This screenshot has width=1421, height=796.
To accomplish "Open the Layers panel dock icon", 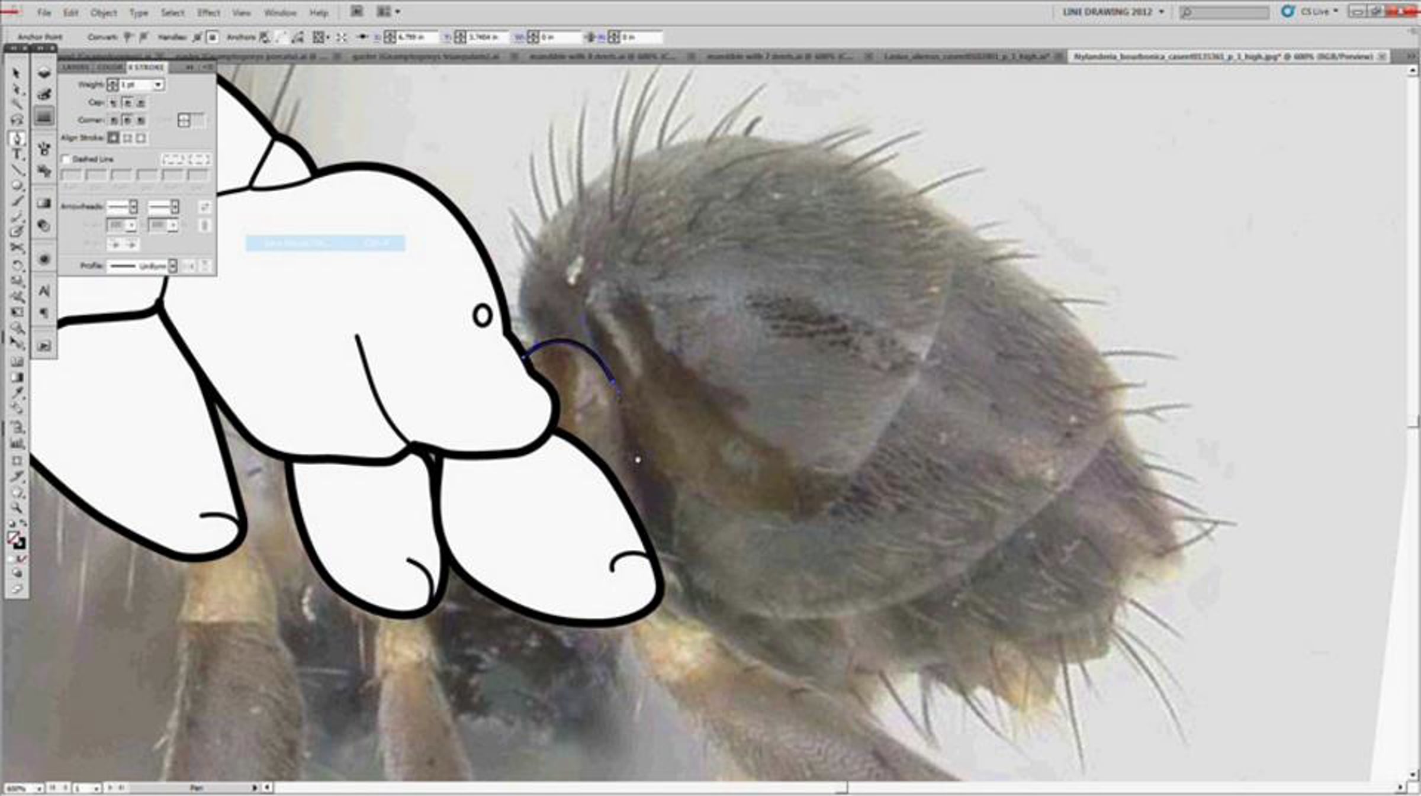I will point(44,73).
